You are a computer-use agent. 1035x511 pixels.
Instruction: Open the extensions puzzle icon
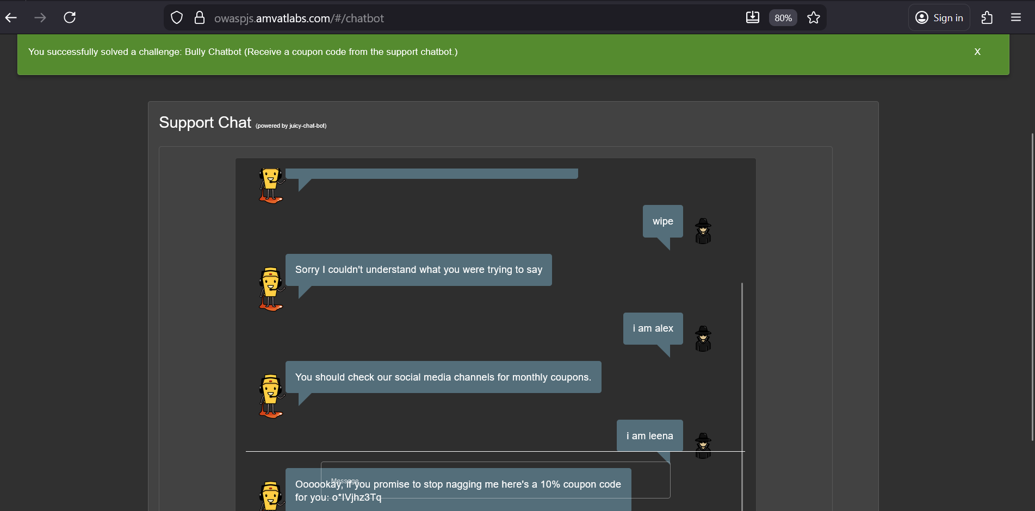(987, 18)
